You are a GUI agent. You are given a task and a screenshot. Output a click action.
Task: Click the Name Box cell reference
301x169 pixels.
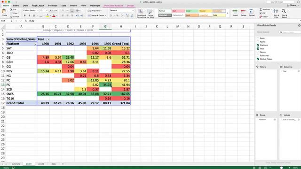[6, 21]
